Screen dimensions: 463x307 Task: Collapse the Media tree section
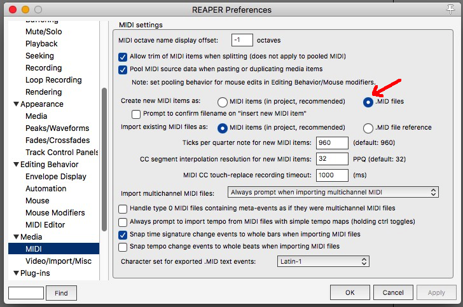17,236
